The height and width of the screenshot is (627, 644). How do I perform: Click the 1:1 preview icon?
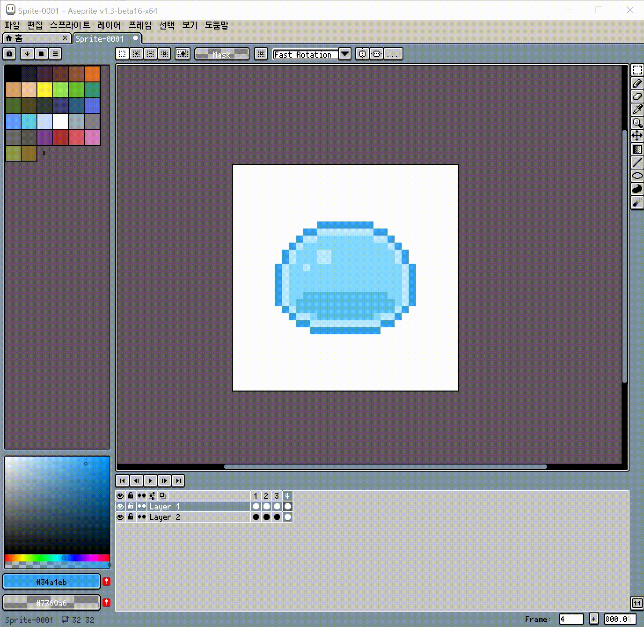[x=637, y=603]
